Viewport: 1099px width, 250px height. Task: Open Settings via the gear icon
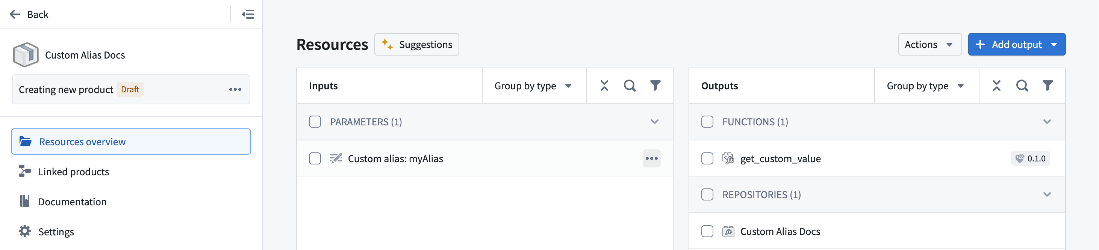pos(24,231)
